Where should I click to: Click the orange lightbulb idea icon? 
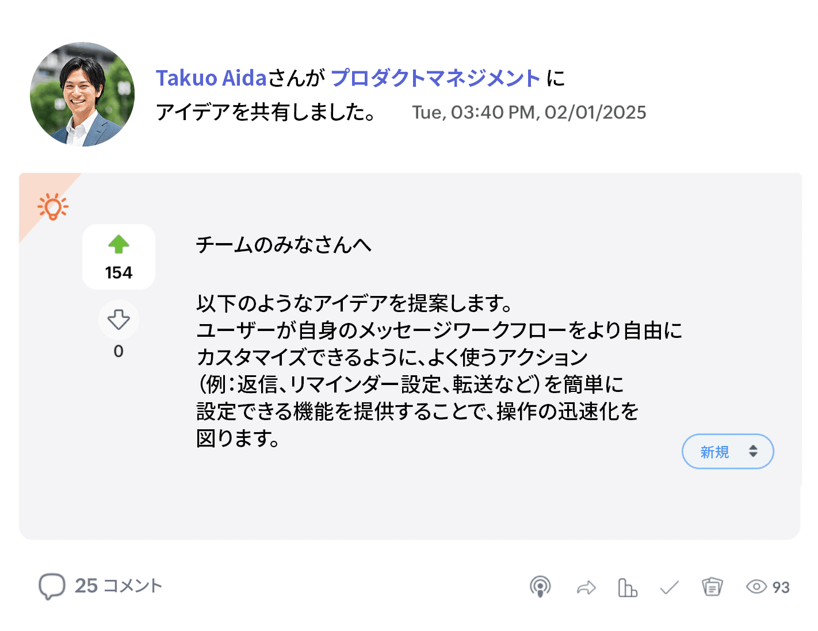52,207
